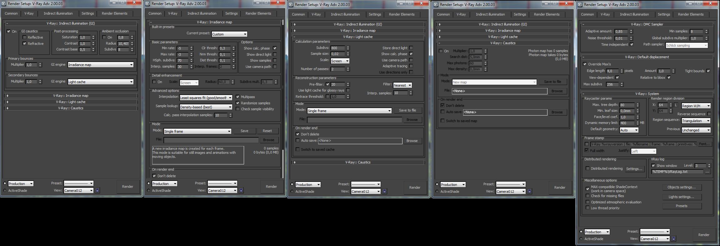Viewport: 720px width, 246px height.
Task: Open Default geometry dropdown set to Auto
Action: coord(629,130)
